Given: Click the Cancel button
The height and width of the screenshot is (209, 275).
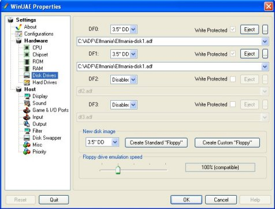Looking at the screenshot, I should pyautogui.click(x=221, y=200).
